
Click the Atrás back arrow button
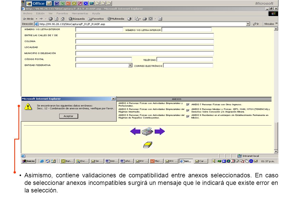click(28, 19)
